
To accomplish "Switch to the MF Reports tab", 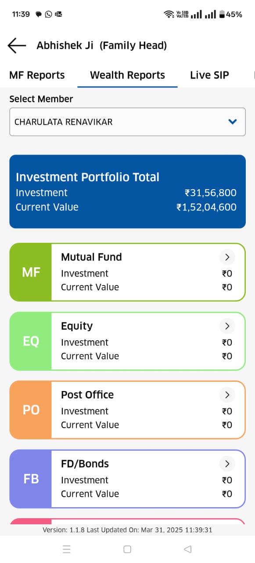I will pos(37,75).
